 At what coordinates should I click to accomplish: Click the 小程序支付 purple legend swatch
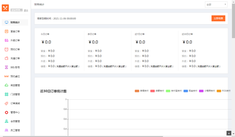click(201, 91)
